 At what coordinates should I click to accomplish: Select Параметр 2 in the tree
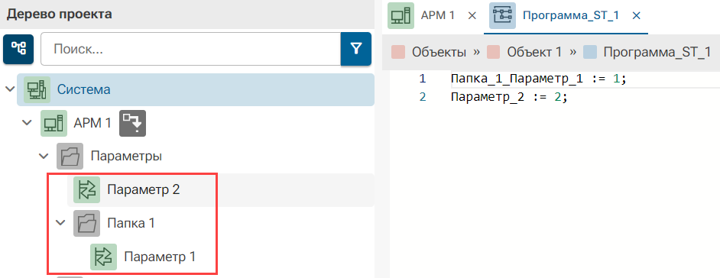(143, 189)
